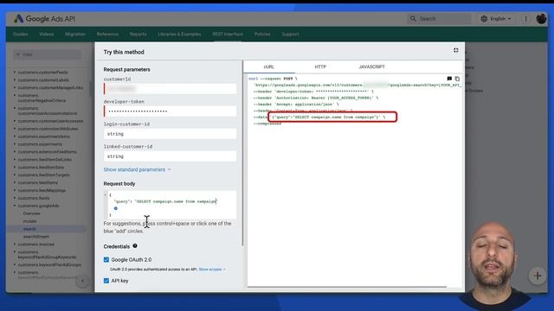554x311 pixels.
Task: Expand customers.customerFeeds in sidebar
Action: (15, 73)
